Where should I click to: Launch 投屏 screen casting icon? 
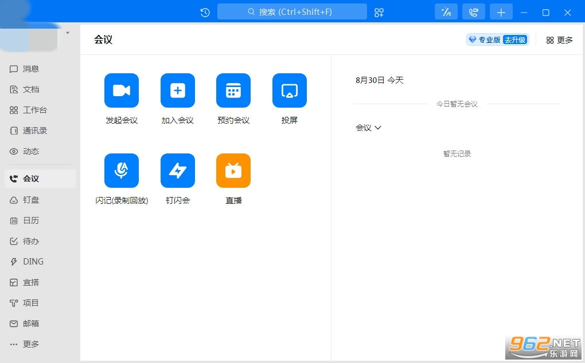tap(290, 90)
